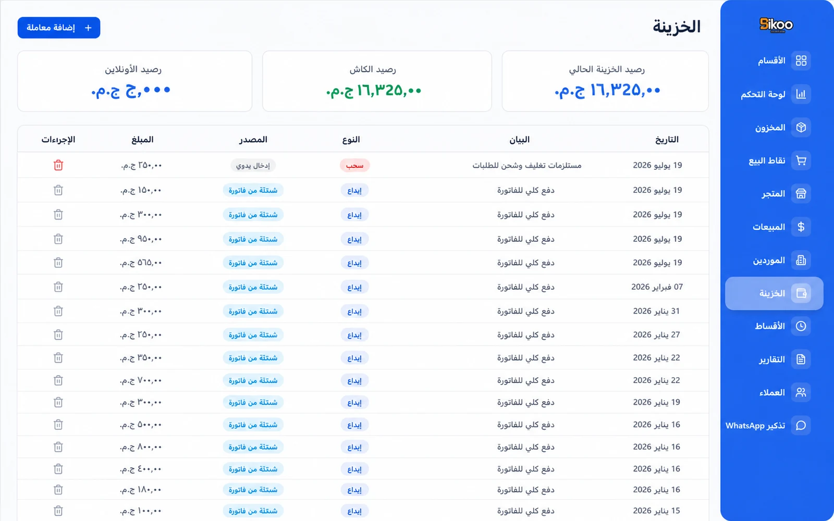Screen dimensions: 834x521
Task: Delete 19 يوليو row of ٣٠٠,٠٠ ج.م
Action: 58,215
